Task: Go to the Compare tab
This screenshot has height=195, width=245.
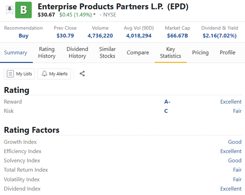Action: (x=138, y=52)
